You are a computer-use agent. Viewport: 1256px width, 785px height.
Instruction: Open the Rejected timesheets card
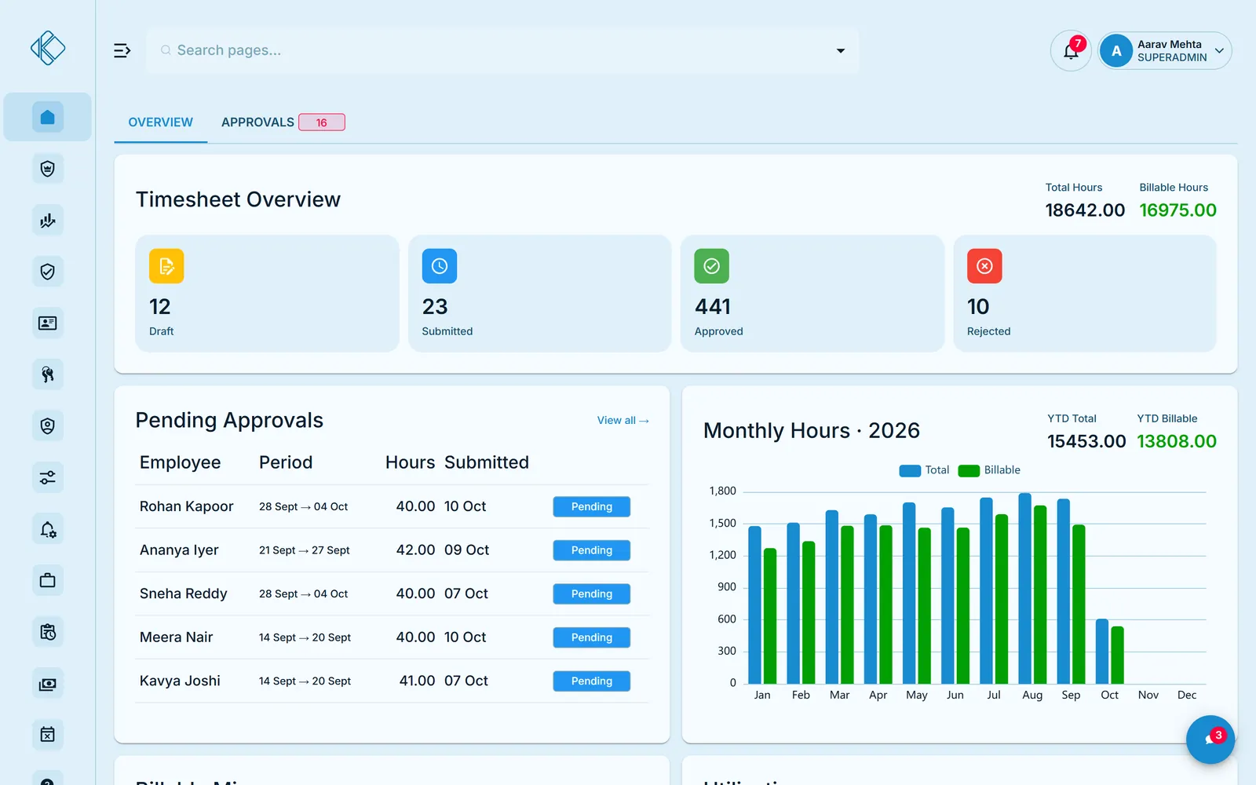click(1085, 294)
